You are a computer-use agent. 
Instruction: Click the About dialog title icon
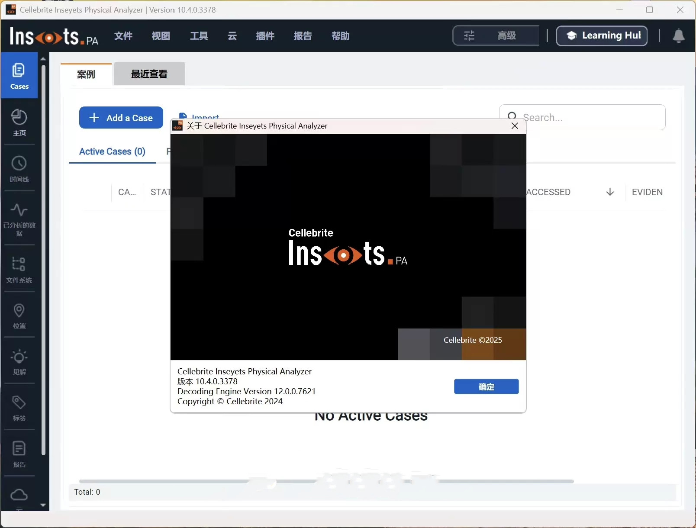(x=177, y=126)
